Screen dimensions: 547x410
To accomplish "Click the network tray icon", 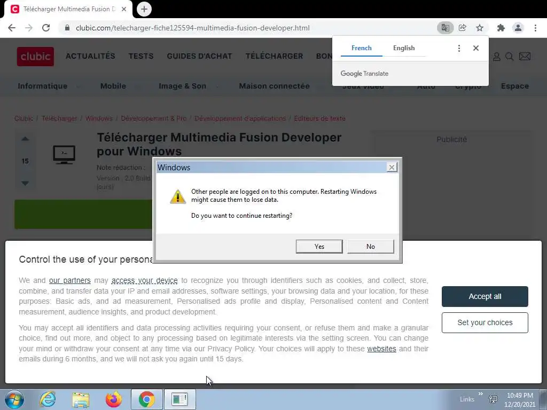I will (x=493, y=399).
